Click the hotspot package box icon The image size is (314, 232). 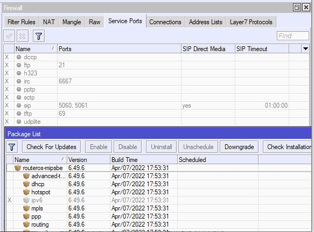coord(26,192)
